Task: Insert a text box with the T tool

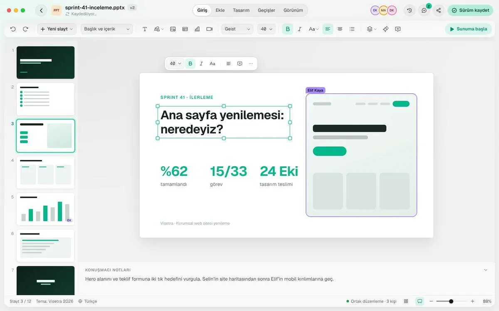Action: coord(145,29)
